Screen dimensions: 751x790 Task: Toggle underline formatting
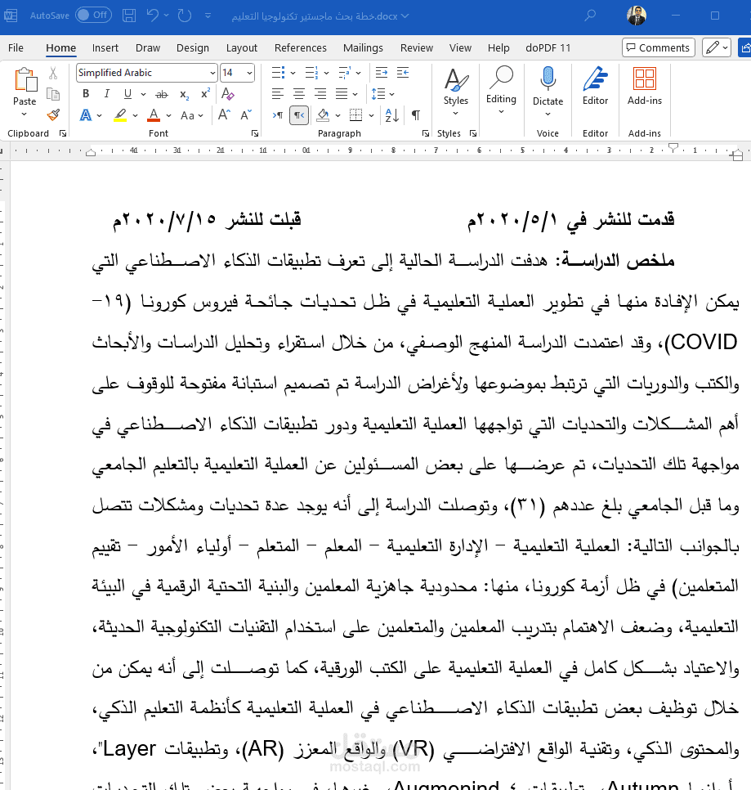[x=127, y=94]
